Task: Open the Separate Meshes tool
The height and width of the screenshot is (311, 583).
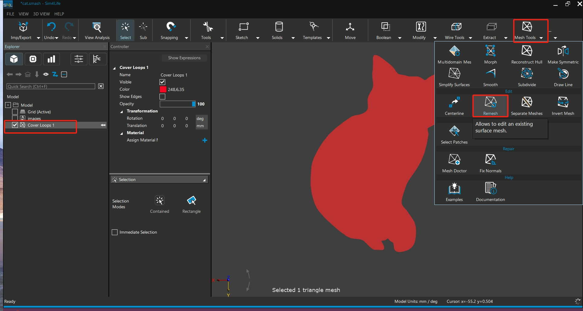Action: click(x=527, y=103)
